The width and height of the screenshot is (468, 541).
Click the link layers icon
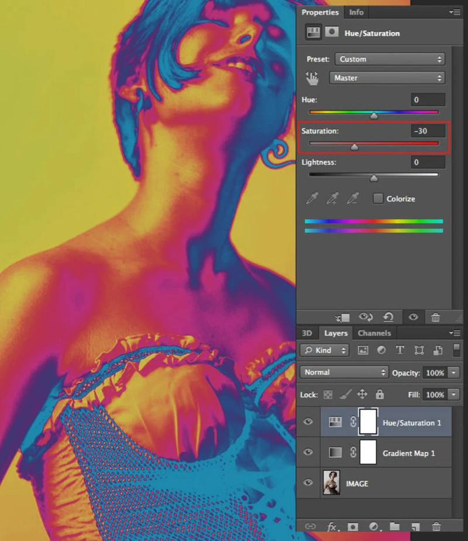310,526
